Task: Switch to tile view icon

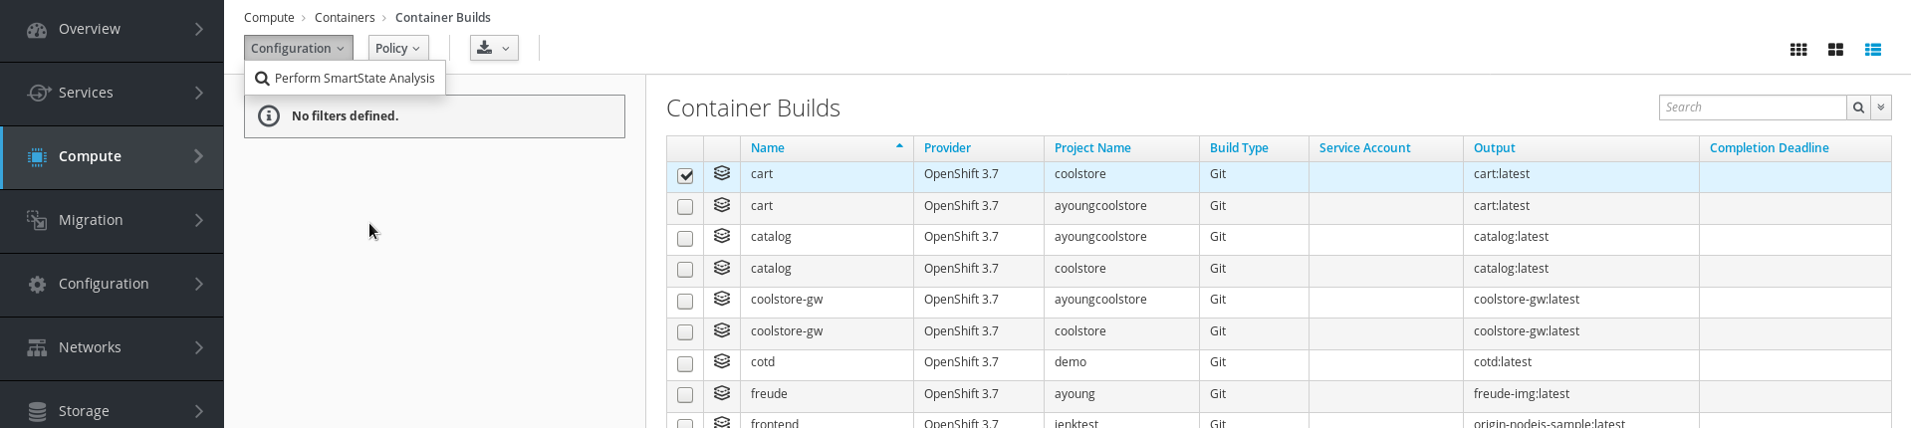Action: pyautogui.click(x=1835, y=50)
